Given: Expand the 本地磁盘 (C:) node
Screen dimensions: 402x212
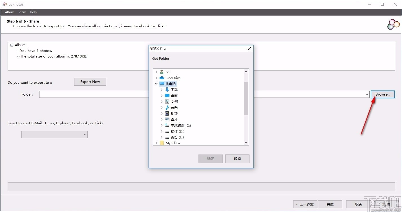Looking at the screenshot, I should [x=162, y=125].
